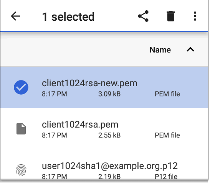Click the '1 selected' title text
210x185 pixels.
[x=68, y=17]
